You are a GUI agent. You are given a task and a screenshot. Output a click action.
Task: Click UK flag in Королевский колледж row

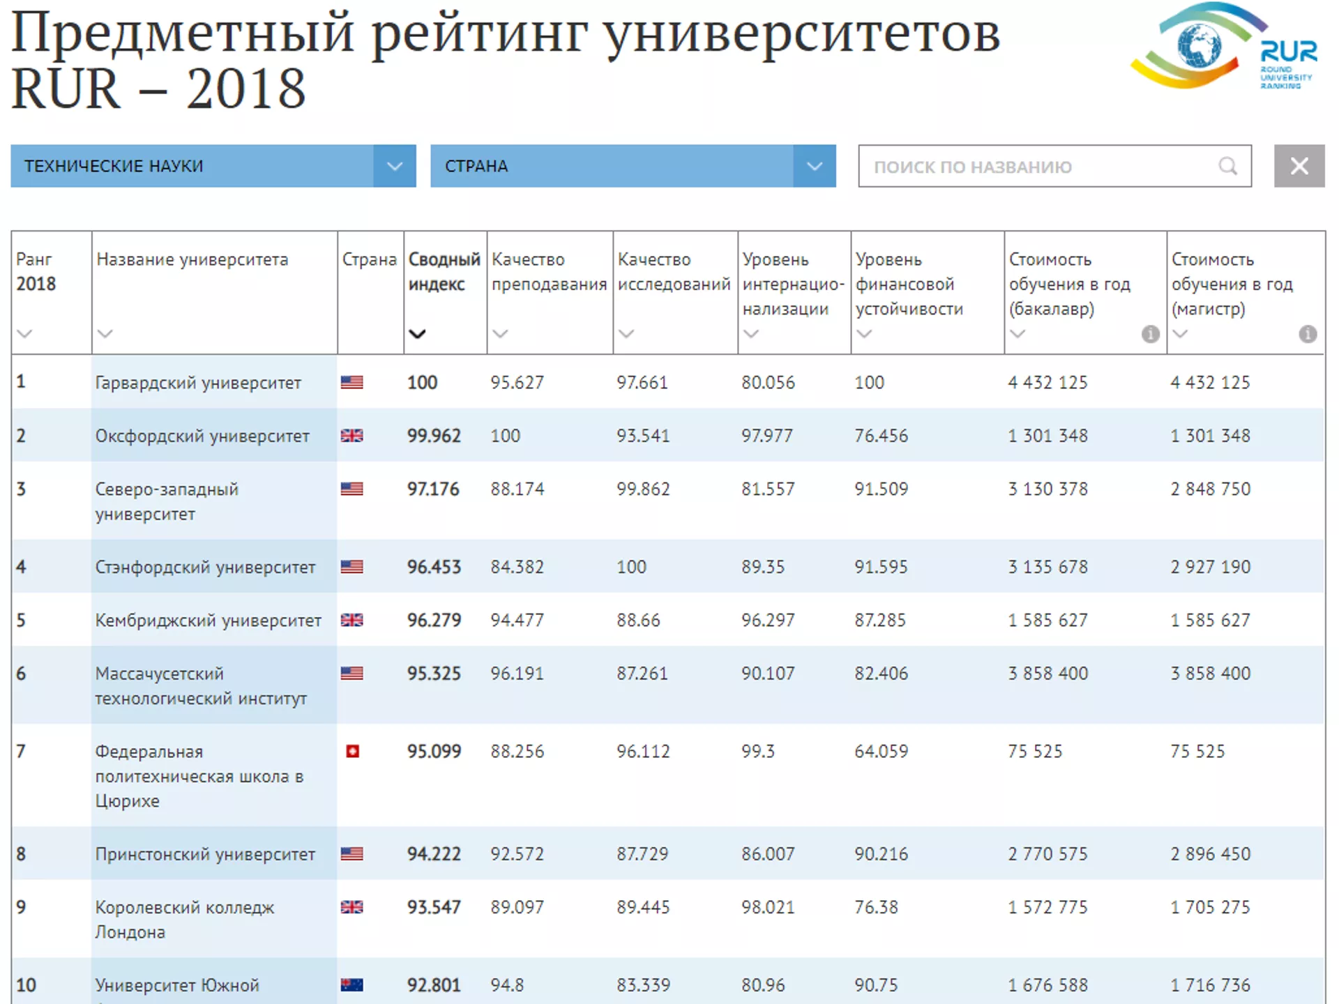[x=351, y=907]
